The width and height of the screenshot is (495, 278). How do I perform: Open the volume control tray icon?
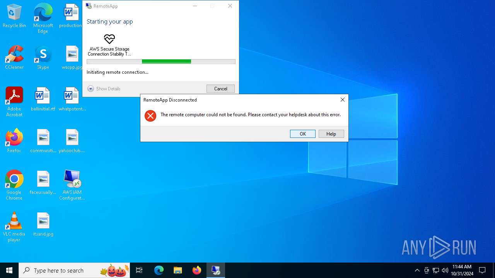[445, 270]
